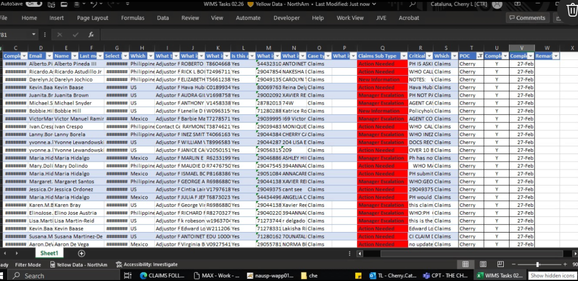Select the Page Layout view icon
Screen dimensions: 578x281
click(x=483, y=264)
